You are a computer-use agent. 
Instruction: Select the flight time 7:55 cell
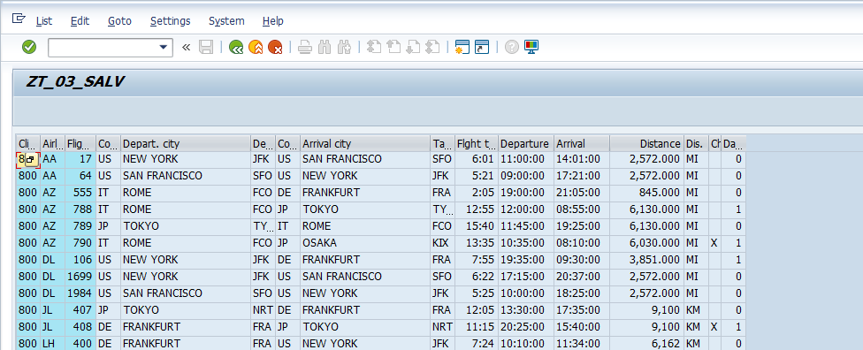(x=476, y=259)
